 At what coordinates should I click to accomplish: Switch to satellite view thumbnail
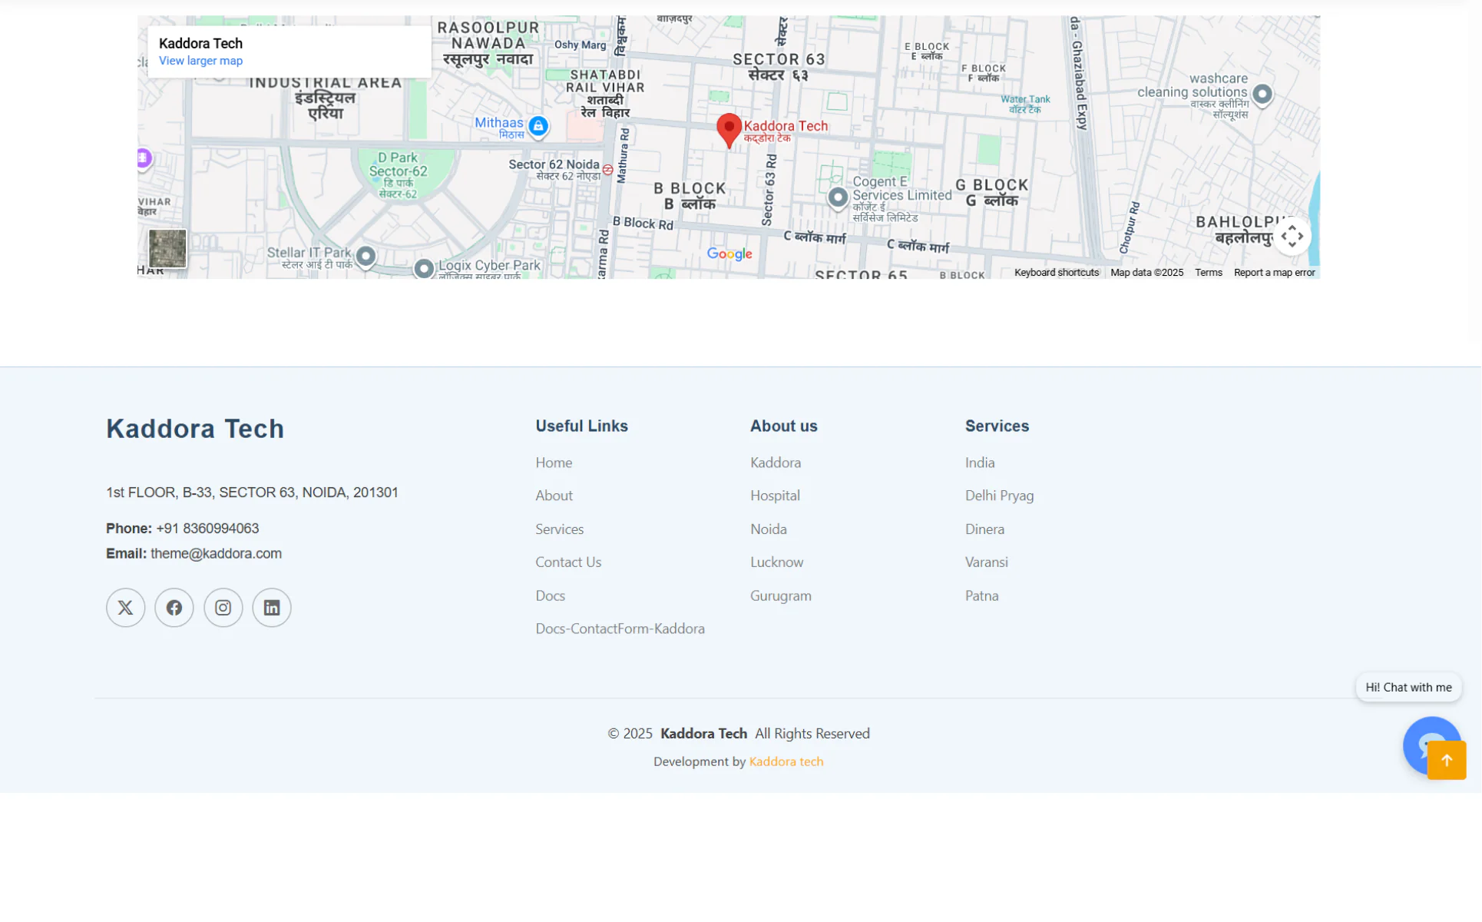(167, 248)
